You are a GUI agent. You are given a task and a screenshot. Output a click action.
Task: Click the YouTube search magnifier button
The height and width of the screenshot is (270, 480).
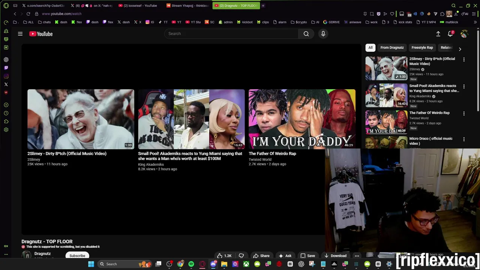pos(306,34)
